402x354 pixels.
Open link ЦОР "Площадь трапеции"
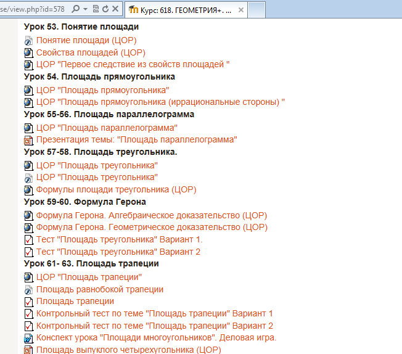click(89, 278)
